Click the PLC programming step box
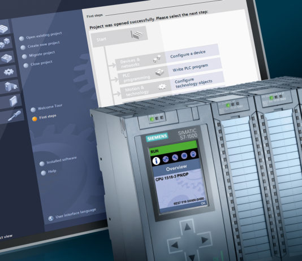Screen dimensions: 302x261 click(x=143, y=75)
